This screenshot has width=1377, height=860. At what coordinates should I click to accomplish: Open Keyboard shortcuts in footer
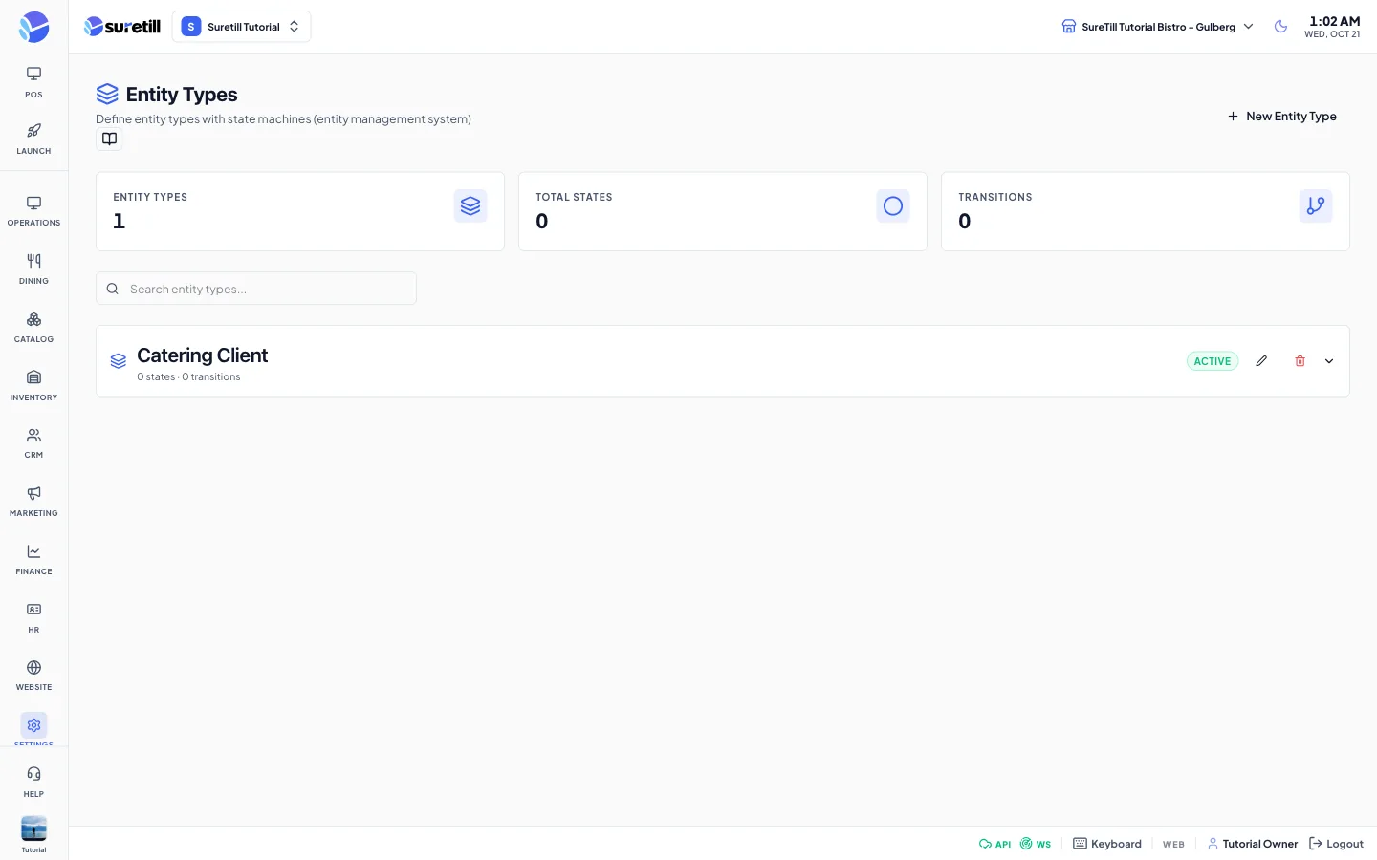coord(1107,844)
